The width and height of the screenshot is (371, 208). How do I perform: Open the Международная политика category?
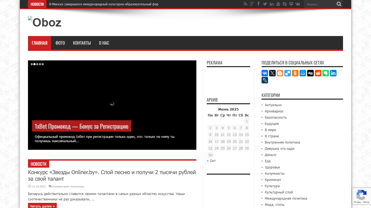click(286, 199)
